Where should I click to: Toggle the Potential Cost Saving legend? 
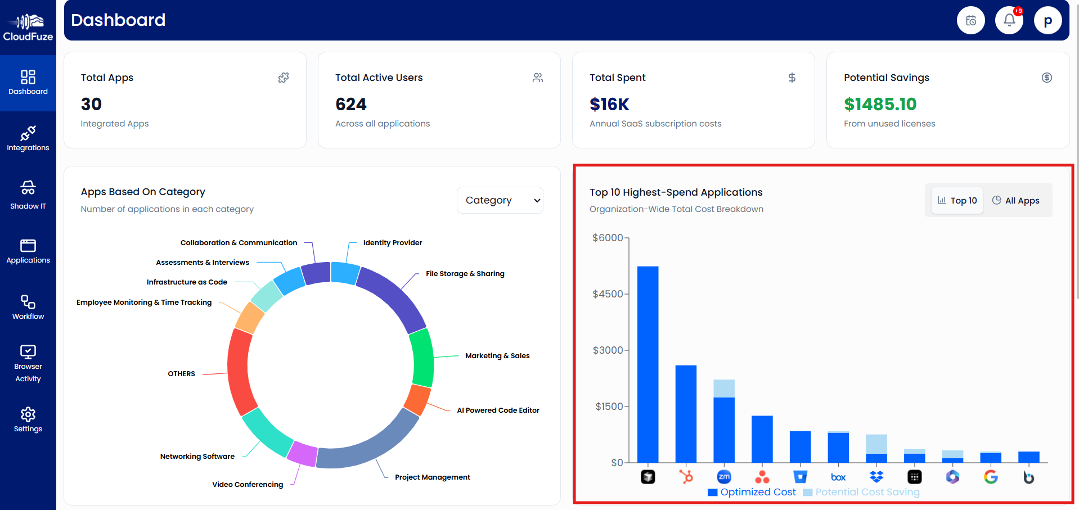coord(861,491)
